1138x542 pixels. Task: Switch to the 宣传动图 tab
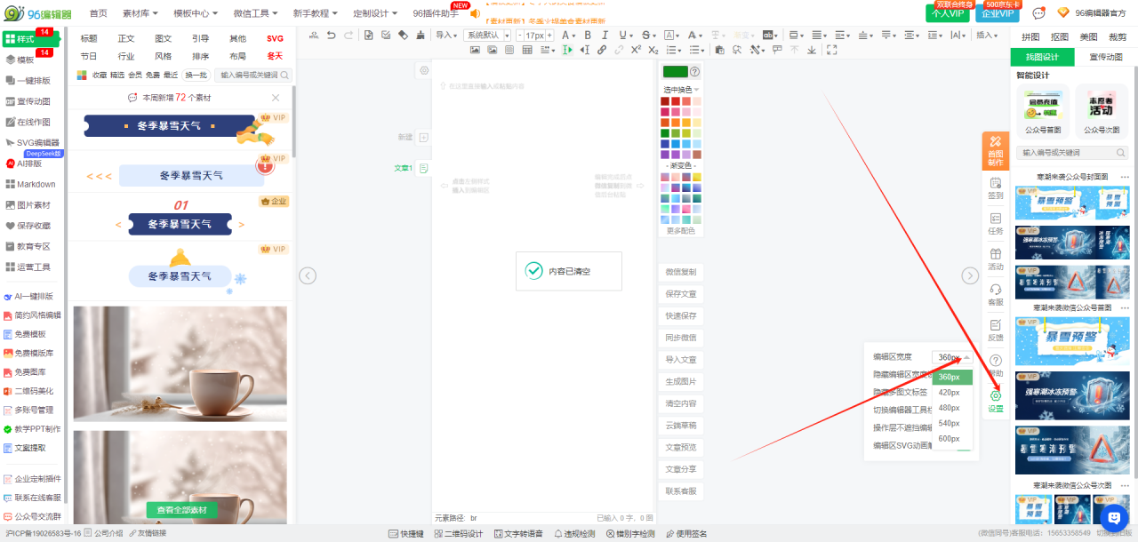tap(1105, 57)
